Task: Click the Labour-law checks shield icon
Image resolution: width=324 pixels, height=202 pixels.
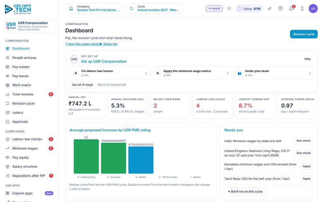Action: (x=7, y=139)
